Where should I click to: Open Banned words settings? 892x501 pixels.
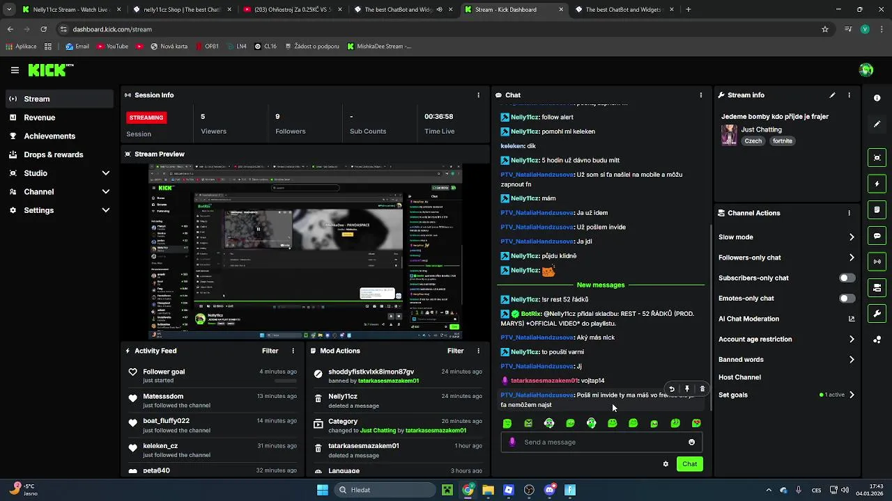tap(787, 360)
